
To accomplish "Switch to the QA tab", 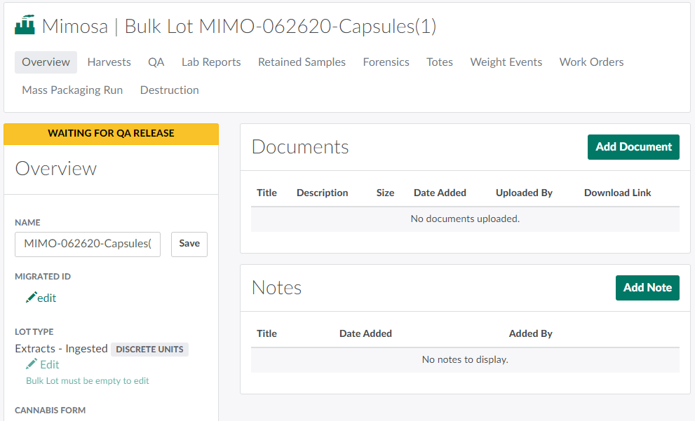I will [x=156, y=62].
